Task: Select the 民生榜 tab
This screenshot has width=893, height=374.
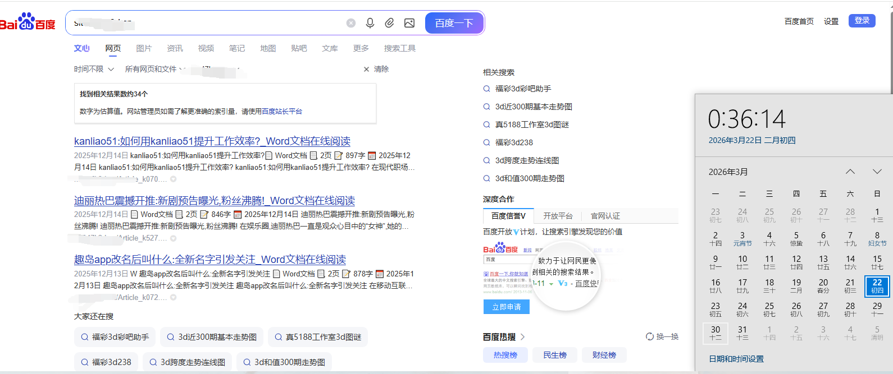Action: click(555, 355)
